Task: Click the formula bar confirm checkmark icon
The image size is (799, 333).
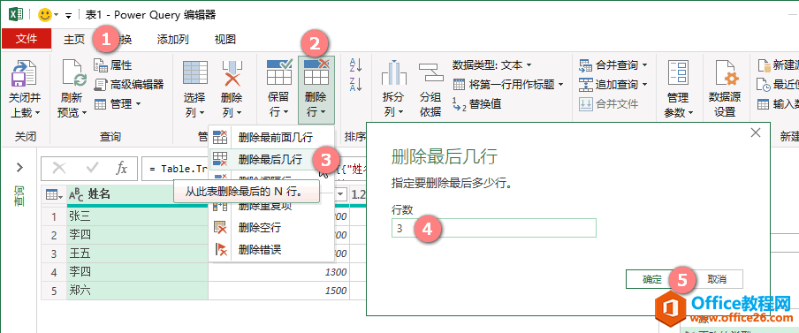Action: click(x=92, y=169)
